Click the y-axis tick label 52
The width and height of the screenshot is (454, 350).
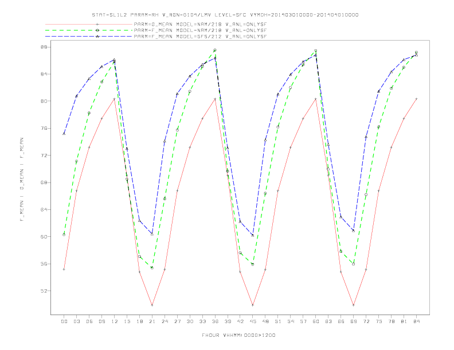click(44, 291)
